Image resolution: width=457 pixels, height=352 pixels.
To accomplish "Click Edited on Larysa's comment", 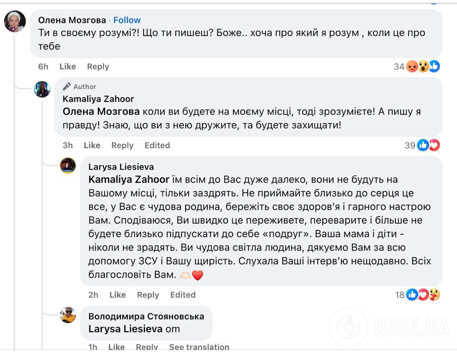I will [x=183, y=294].
